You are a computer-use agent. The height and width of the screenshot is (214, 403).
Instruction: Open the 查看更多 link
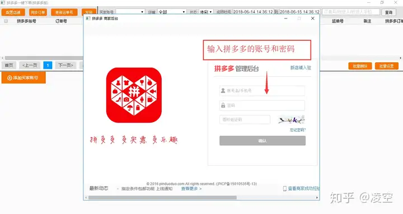tap(191, 189)
